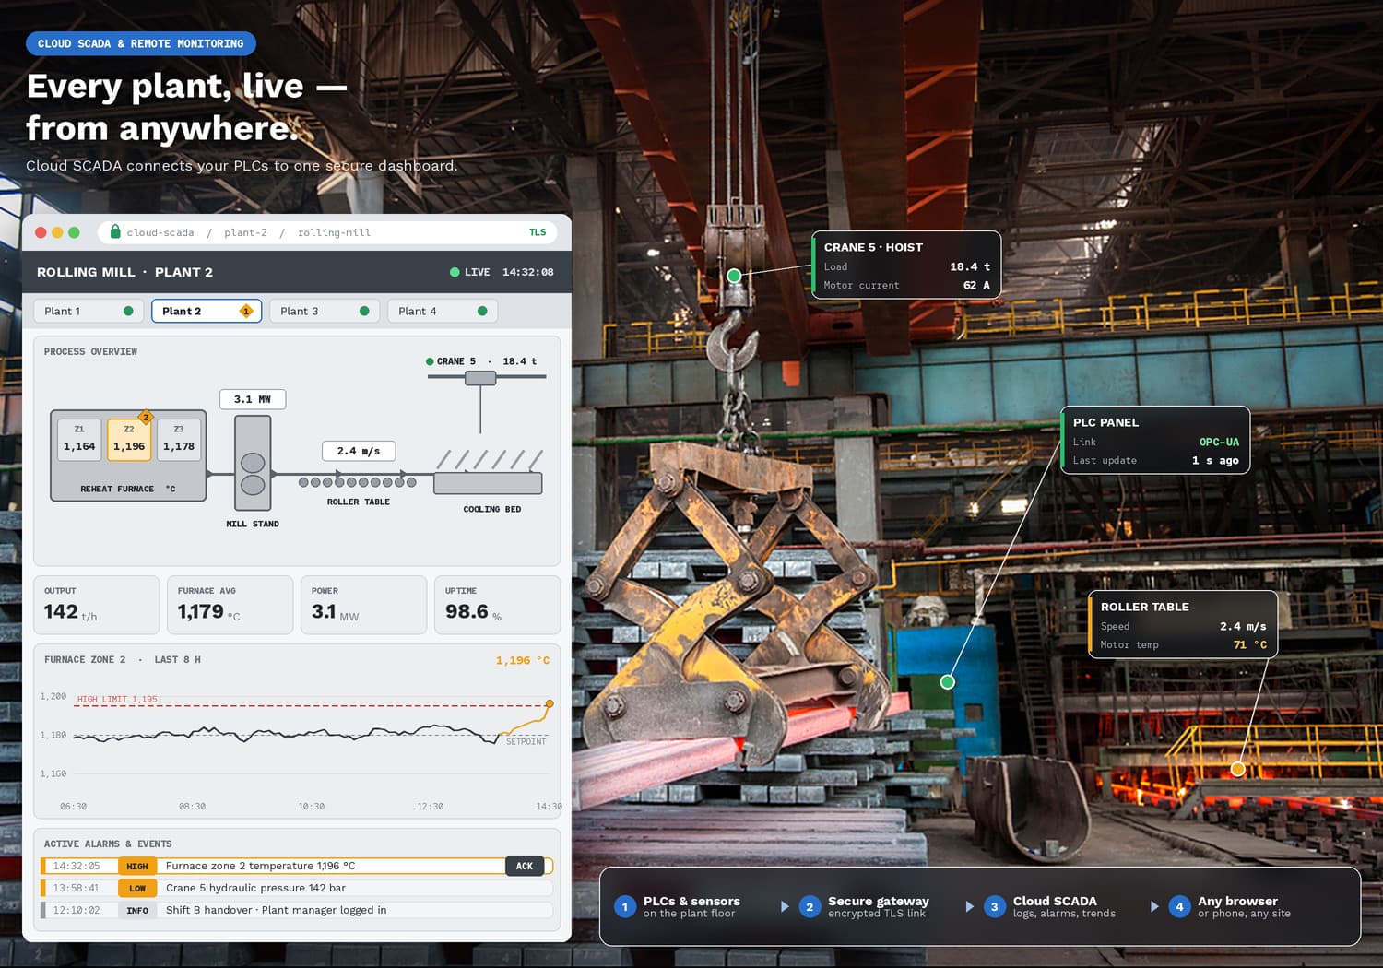Image resolution: width=1383 pixels, height=968 pixels.
Task: Click the green hotspot dot on crane hoist
Action: point(734,276)
